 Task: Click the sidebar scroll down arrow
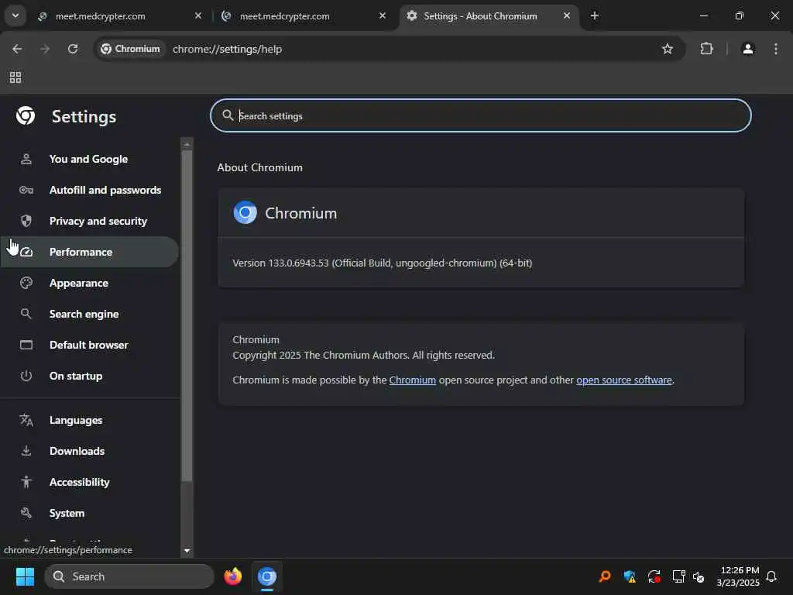tap(187, 551)
